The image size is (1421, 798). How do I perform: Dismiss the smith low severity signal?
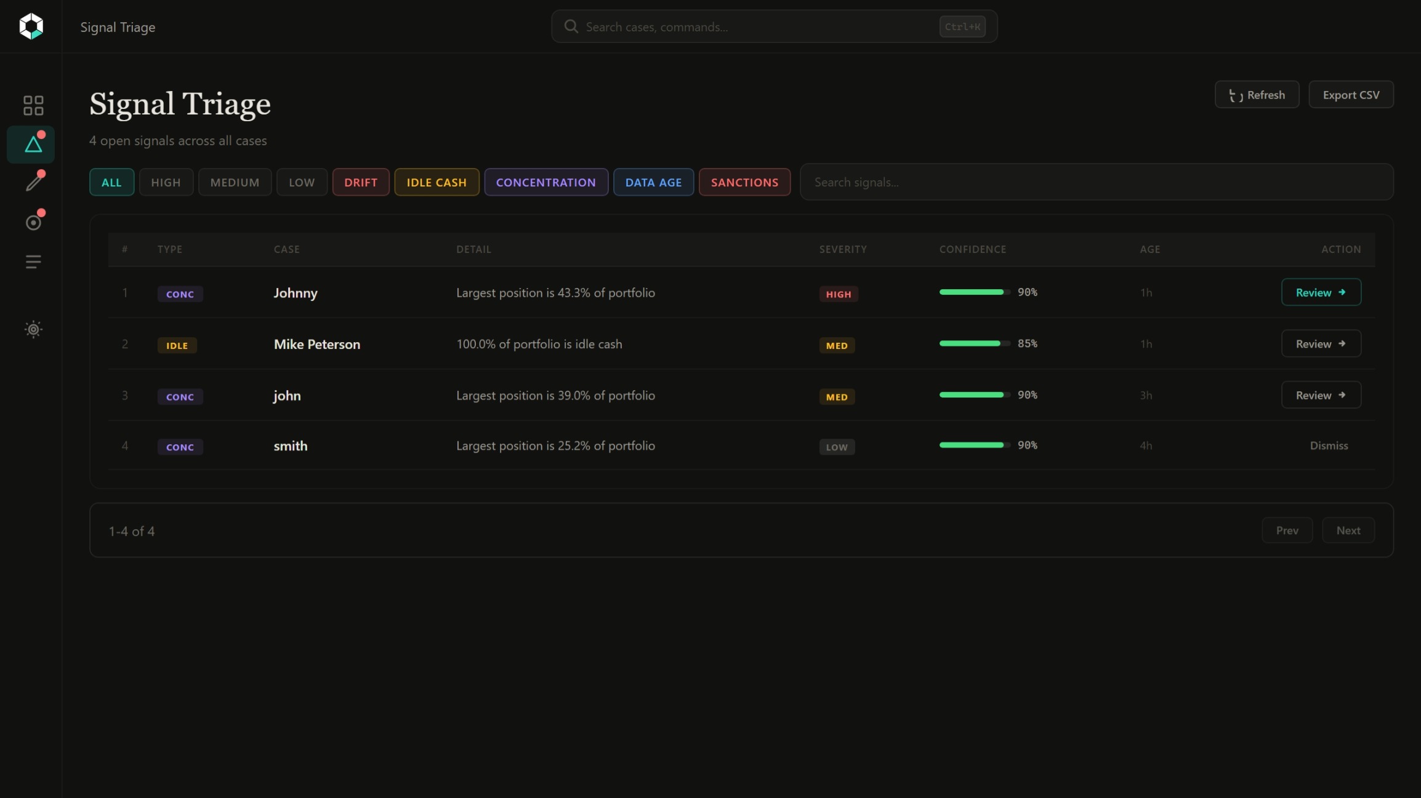tap(1328, 445)
